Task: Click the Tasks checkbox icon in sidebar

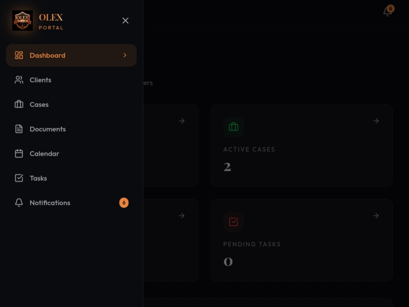Action: [19, 178]
